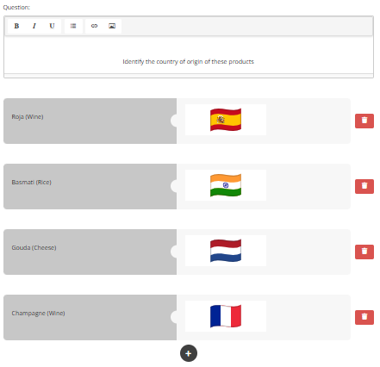The height and width of the screenshot is (367, 380).
Task: Edit the 'Roja (Wine)' prompt text
Action: (28, 117)
